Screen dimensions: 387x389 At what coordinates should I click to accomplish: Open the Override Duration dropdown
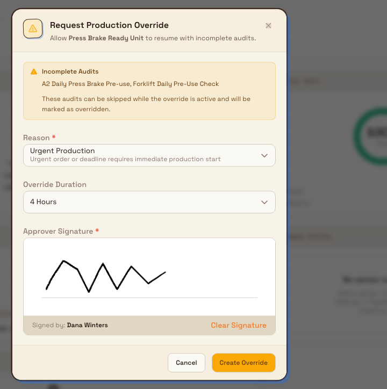tap(149, 202)
